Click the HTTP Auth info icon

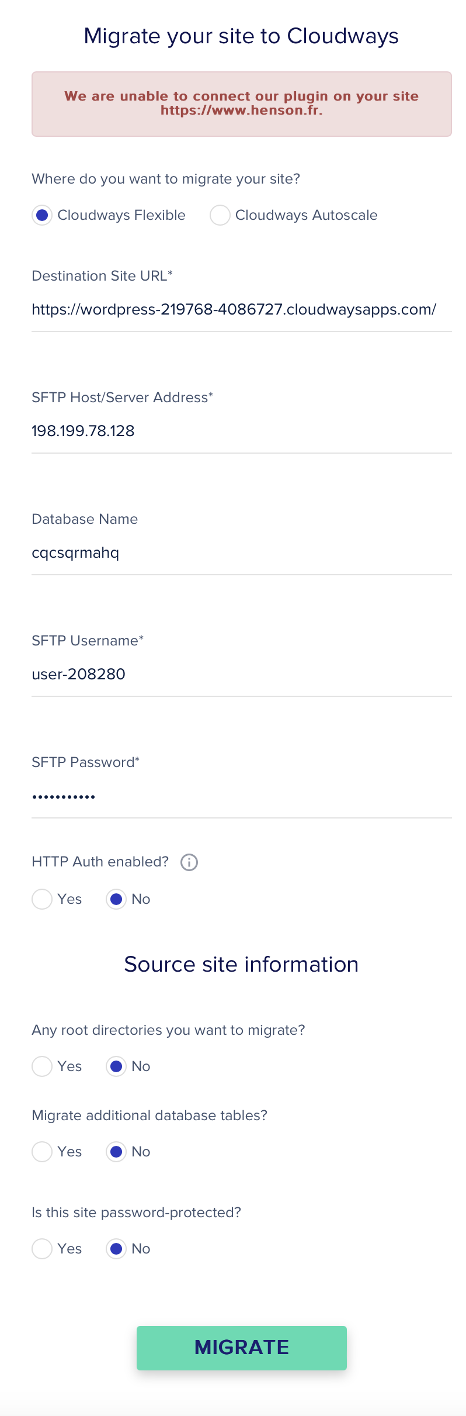pos(189,862)
